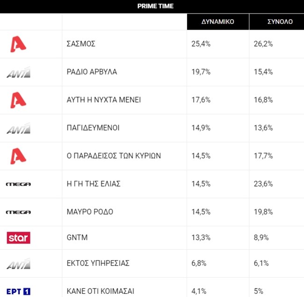Click the ANT1 logo in the ΠΑΓΙΔΕΥΜΕΝΟΙ row
The width and height of the screenshot is (304, 297).
click(18, 128)
